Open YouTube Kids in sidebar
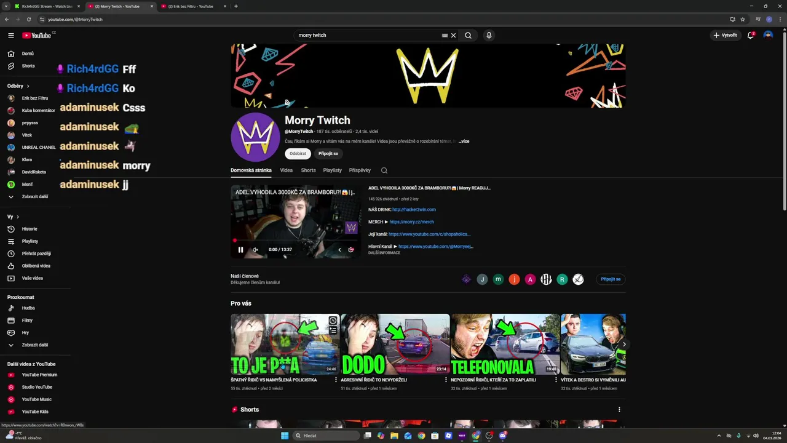The height and width of the screenshot is (443, 787). point(34,412)
